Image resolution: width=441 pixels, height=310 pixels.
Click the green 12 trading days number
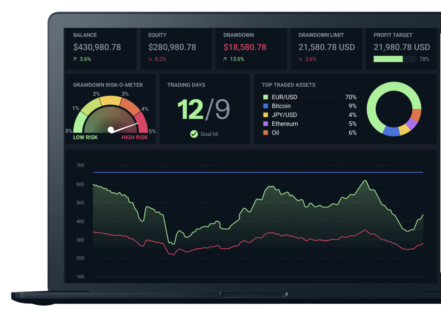(x=190, y=110)
